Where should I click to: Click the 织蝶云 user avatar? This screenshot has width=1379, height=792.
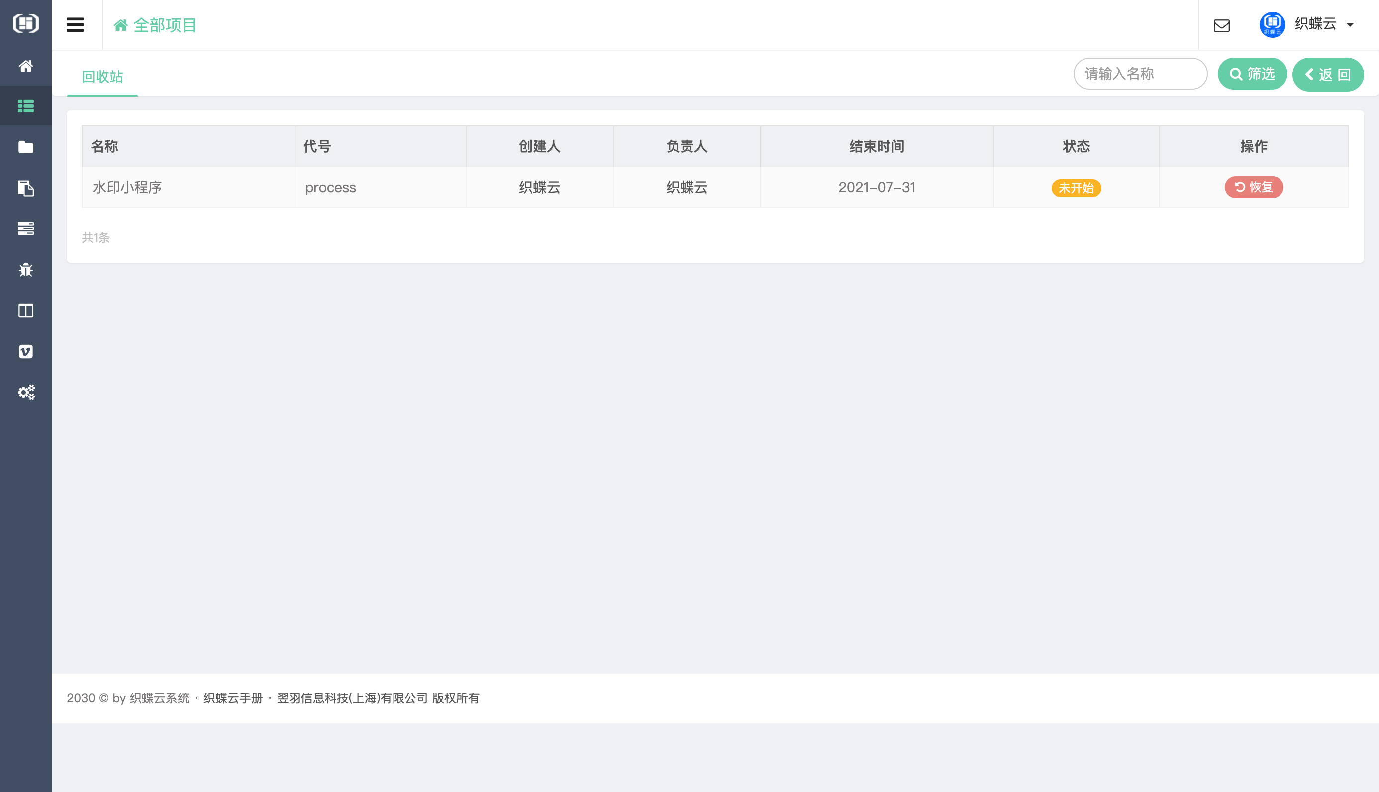[x=1272, y=24]
